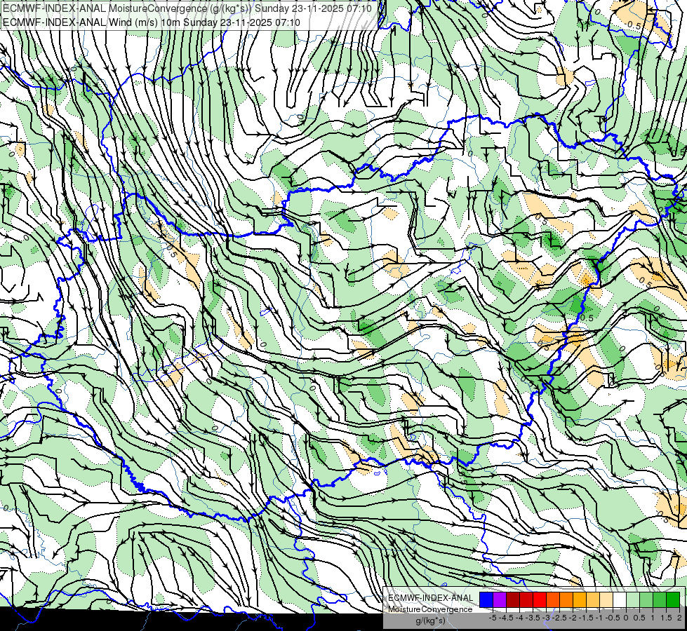Pick the lightest green swatch between 0 and 0.5
This screenshot has height=631, width=687.
(633, 599)
